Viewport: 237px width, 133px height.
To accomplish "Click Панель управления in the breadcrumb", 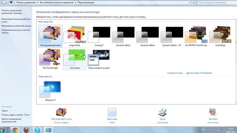I will (x=26, y=3).
